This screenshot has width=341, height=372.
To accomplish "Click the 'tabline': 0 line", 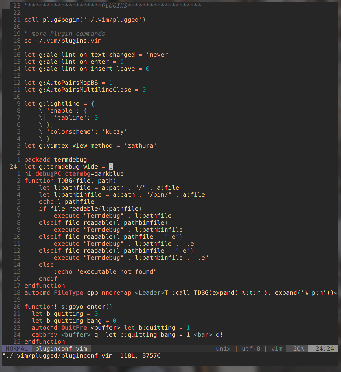I will 69,117.
